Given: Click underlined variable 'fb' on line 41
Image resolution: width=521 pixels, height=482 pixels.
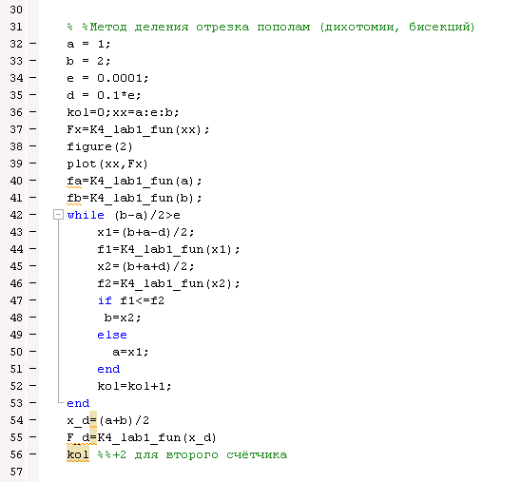Looking at the screenshot, I should click(x=74, y=198).
